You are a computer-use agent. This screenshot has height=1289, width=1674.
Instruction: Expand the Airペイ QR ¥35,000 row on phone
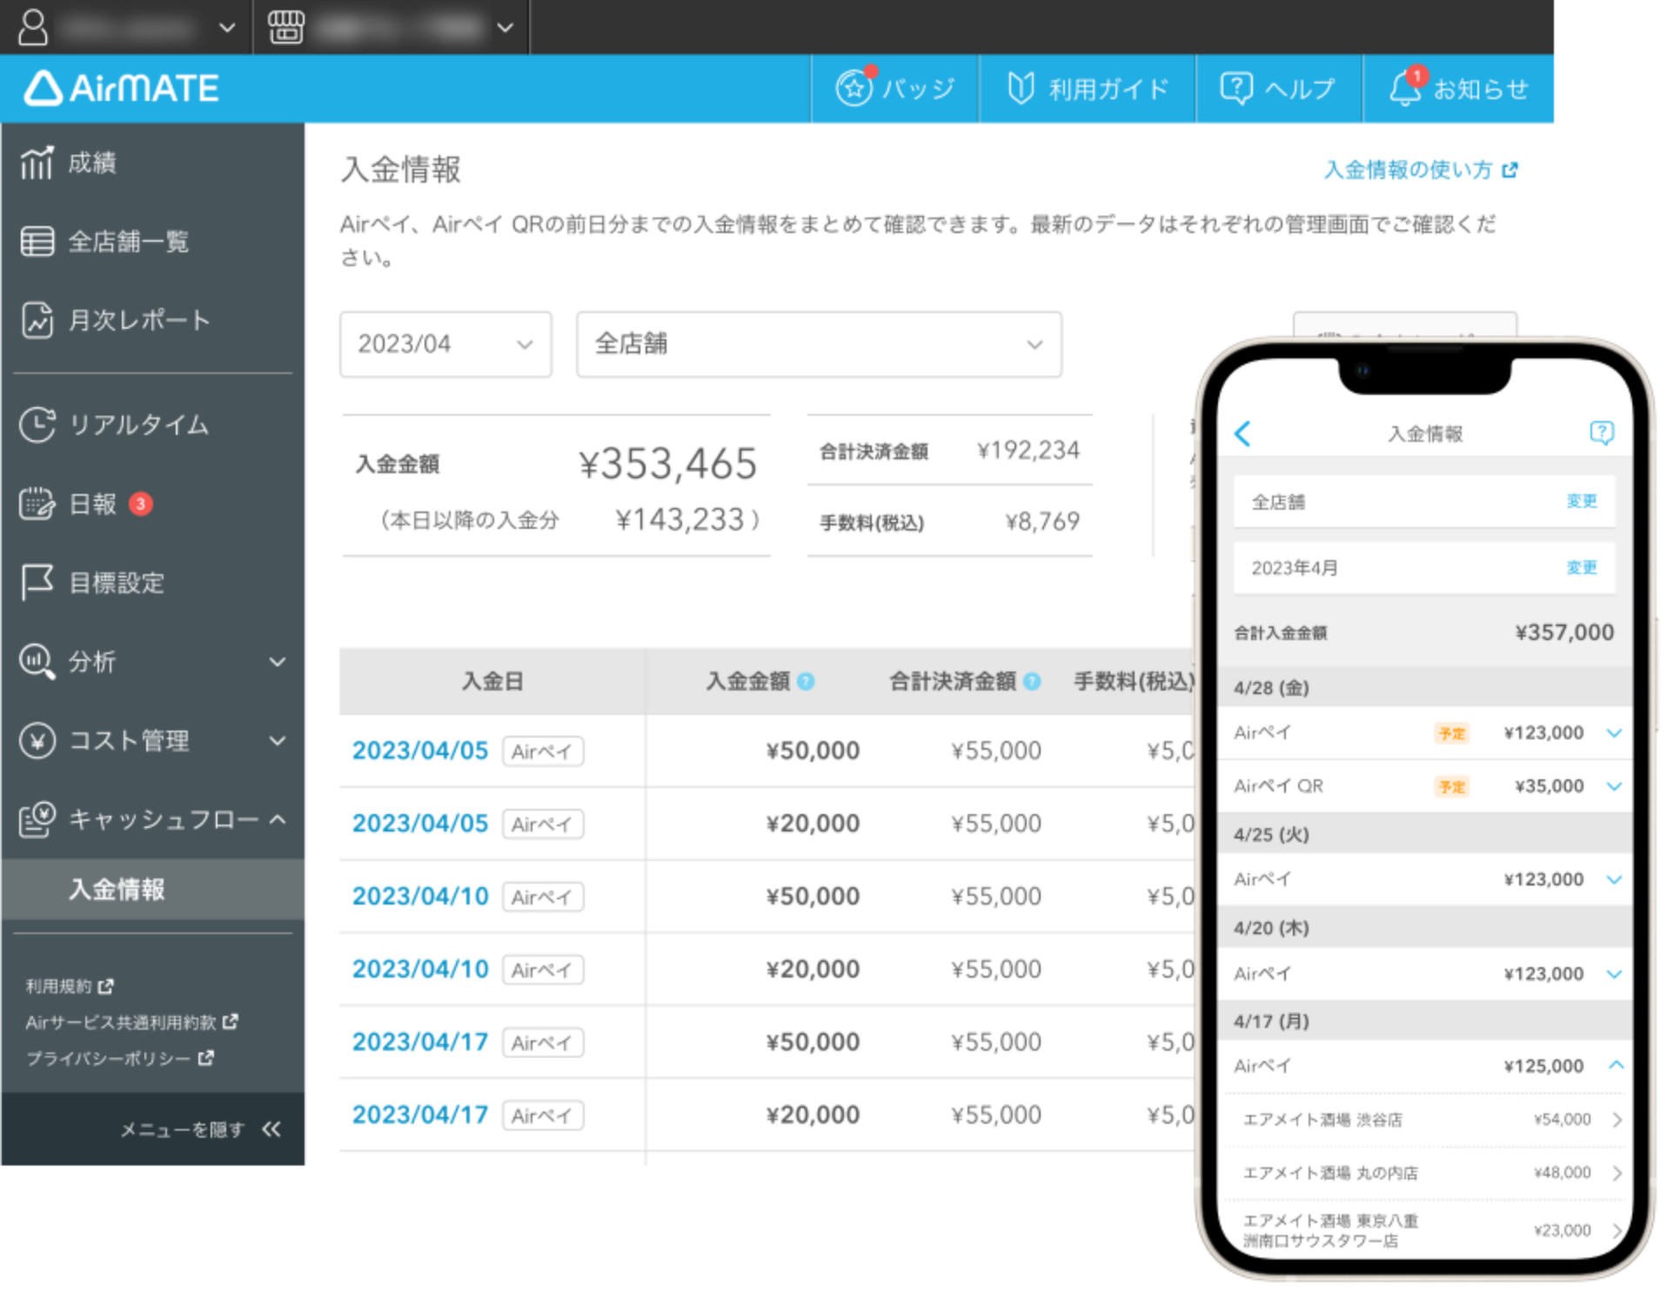tap(1614, 787)
